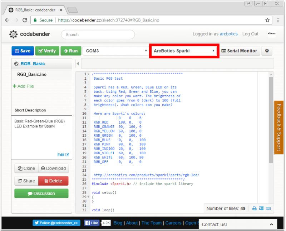Image resolution: width=286 pixels, height=231 pixels.
Task: Click the Short Description heading
Action: coord(30,110)
